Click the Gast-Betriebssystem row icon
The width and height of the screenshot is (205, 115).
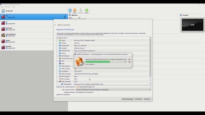point(60,58)
